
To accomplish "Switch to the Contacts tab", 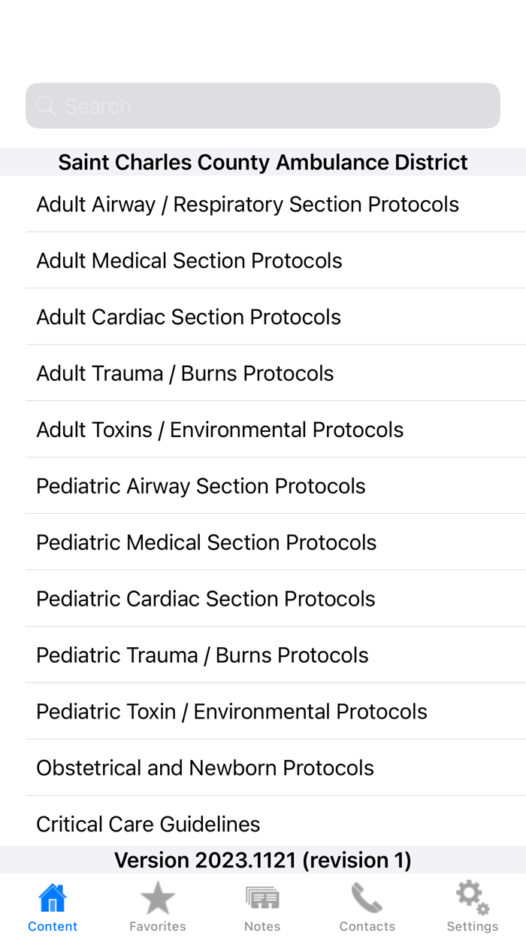I will (x=367, y=905).
